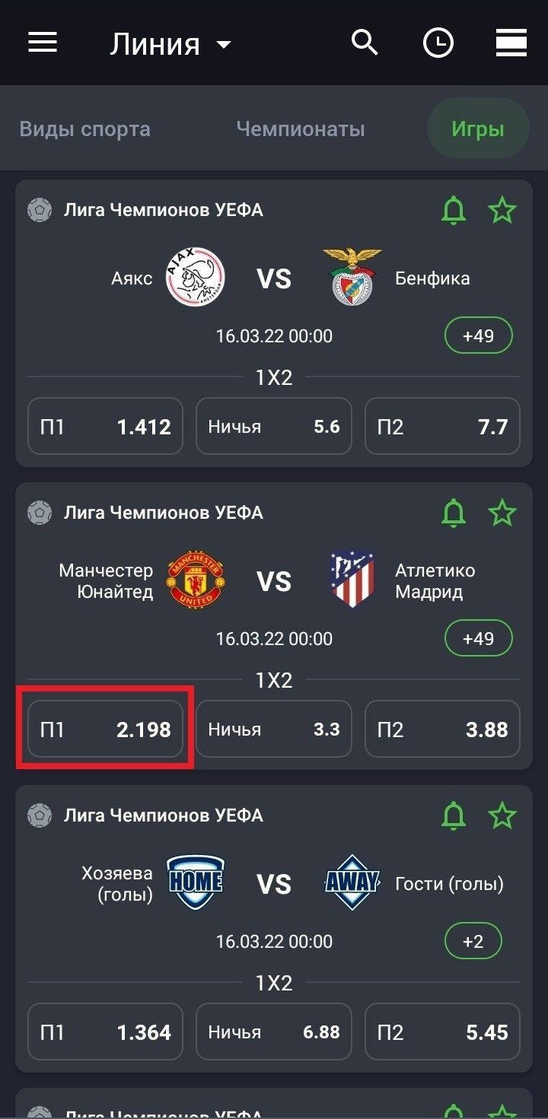Switch to Виды спорта tab
The height and width of the screenshot is (1119, 548).
coord(85,129)
